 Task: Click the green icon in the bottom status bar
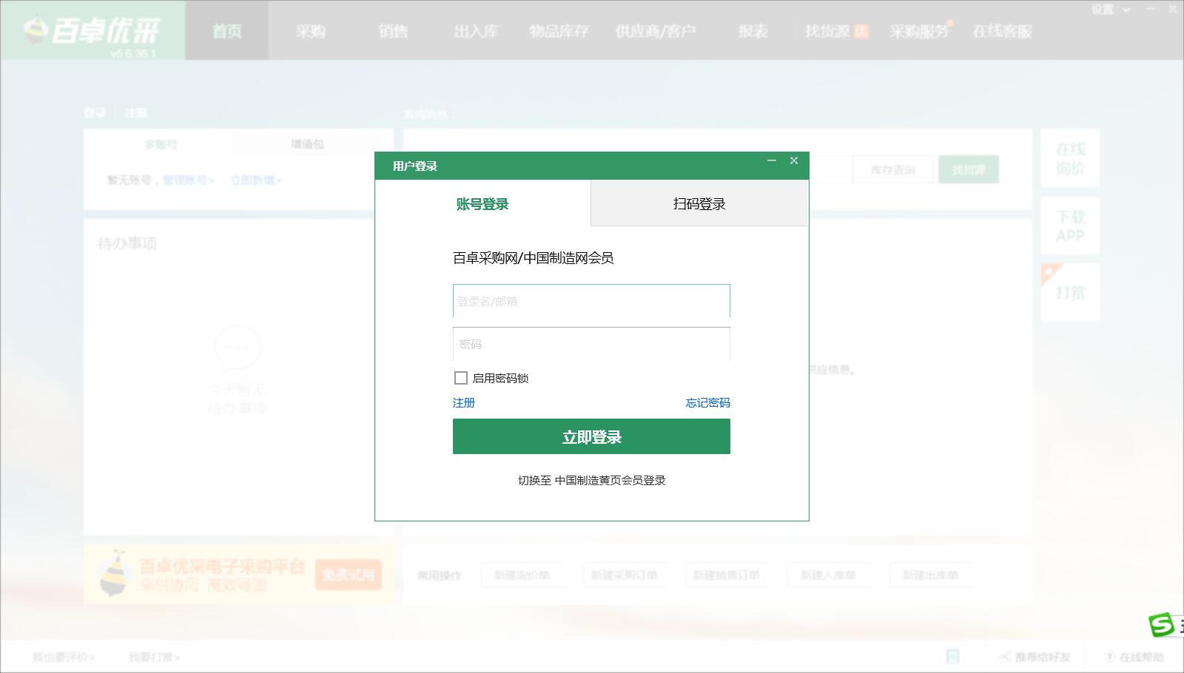coord(952,656)
